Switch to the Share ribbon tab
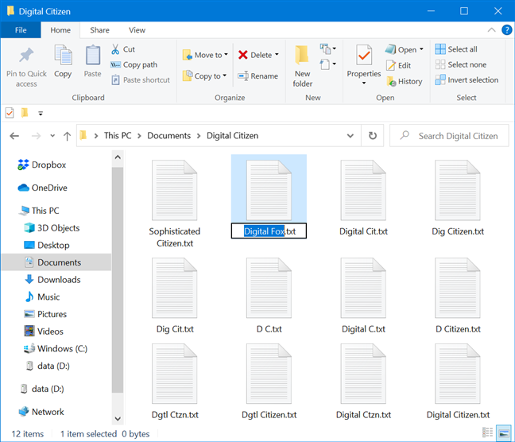 99,30
